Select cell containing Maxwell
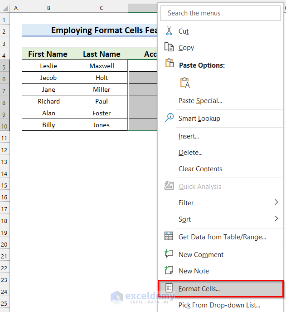 pyautogui.click(x=102, y=66)
